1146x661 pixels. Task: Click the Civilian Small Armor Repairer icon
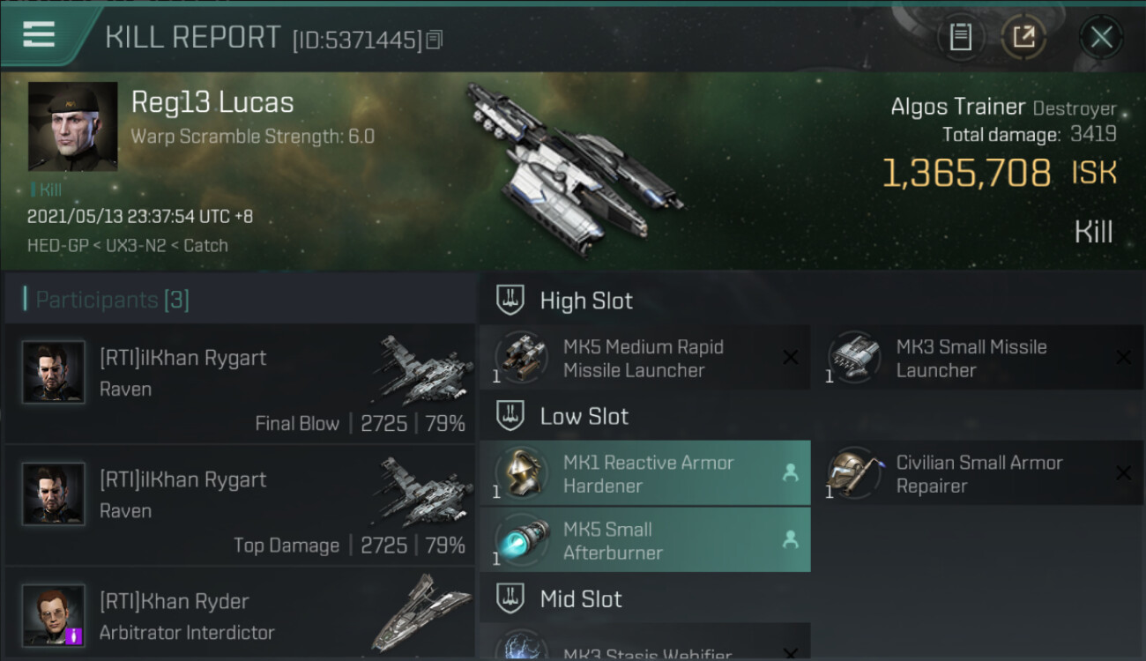click(853, 473)
